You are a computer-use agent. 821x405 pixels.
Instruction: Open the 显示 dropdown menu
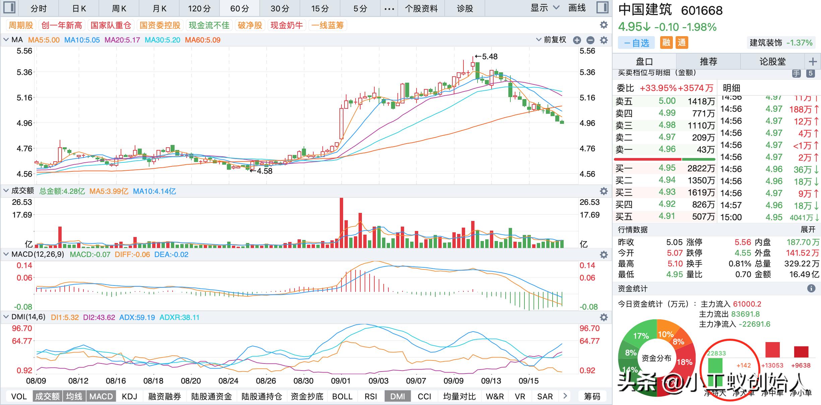point(545,8)
